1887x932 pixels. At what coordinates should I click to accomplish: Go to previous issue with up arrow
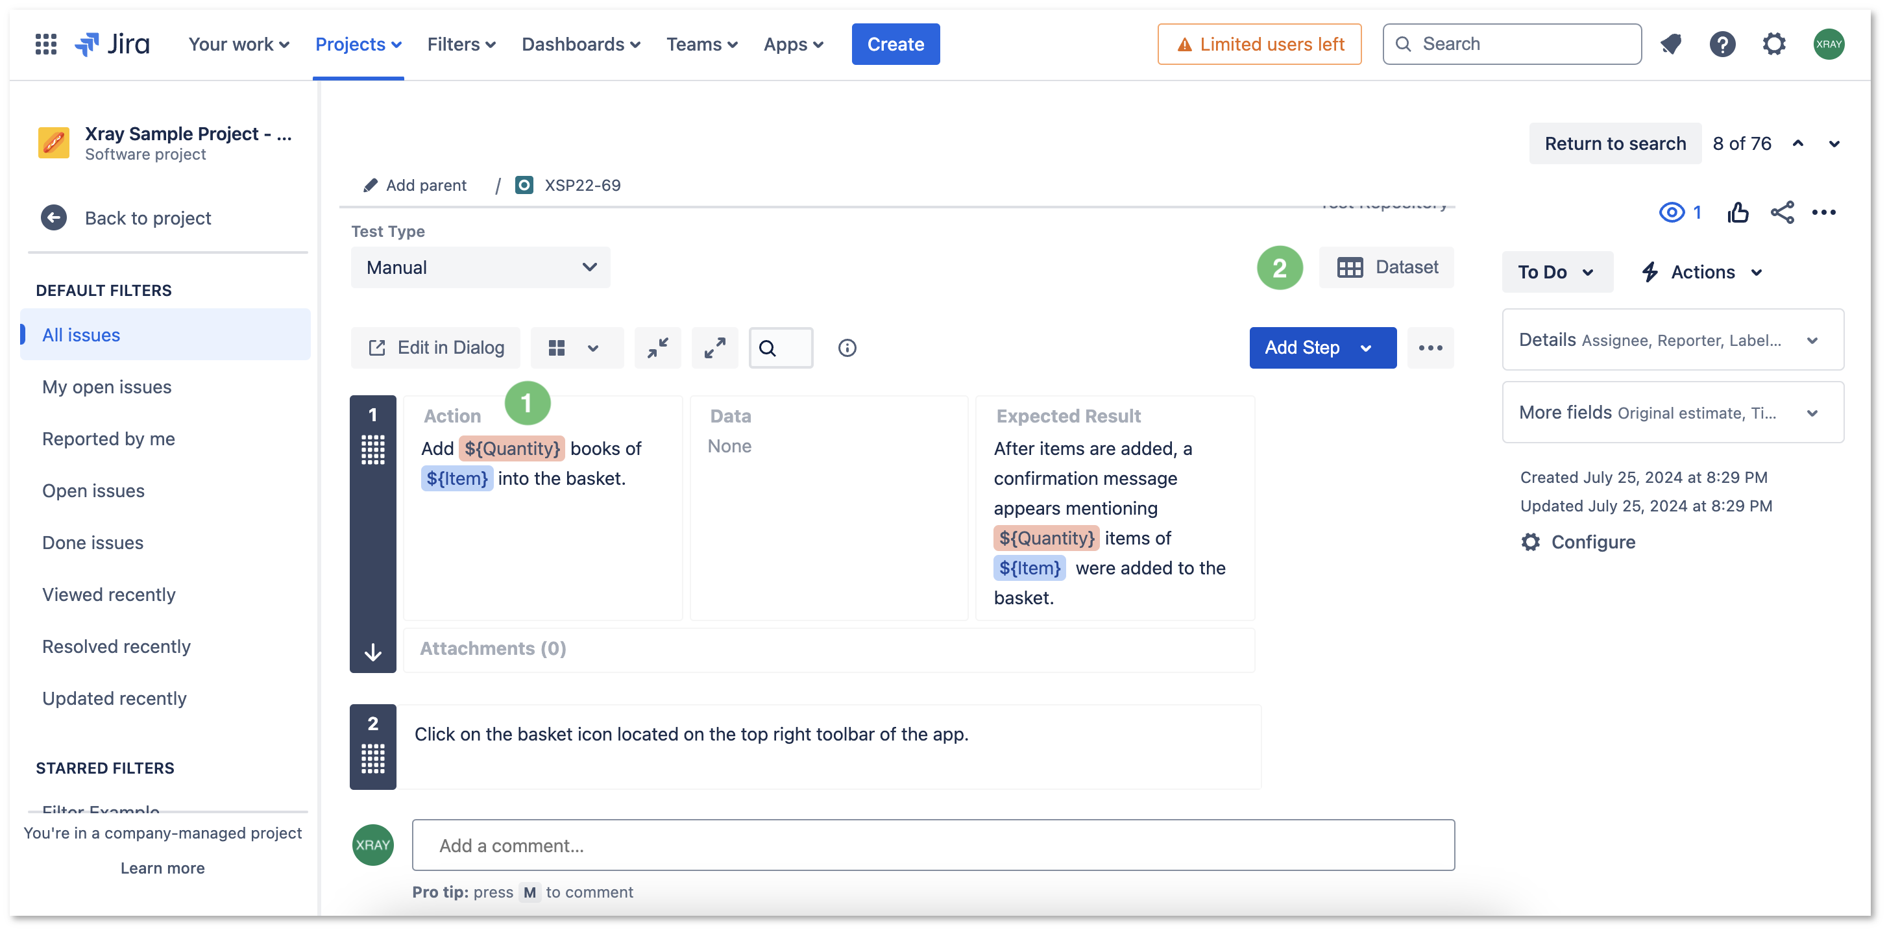1797,143
